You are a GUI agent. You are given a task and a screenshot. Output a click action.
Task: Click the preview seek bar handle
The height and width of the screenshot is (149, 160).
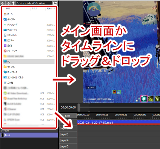[x=79, y=107]
